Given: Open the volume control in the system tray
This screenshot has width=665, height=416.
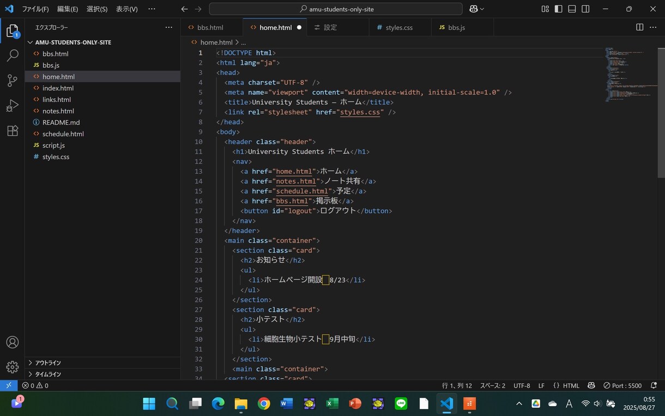Looking at the screenshot, I should pyautogui.click(x=597, y=403).
